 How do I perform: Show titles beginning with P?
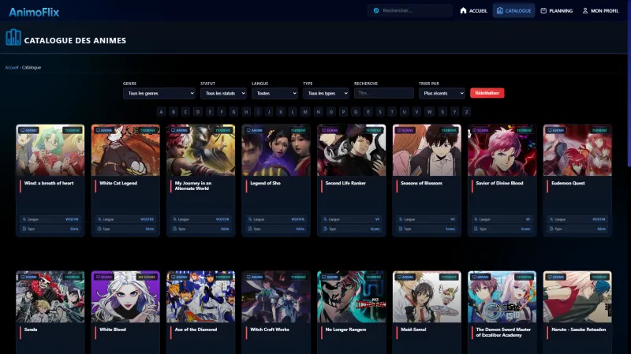point(343,112)
